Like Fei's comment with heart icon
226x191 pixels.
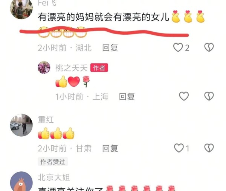[178, 48]
